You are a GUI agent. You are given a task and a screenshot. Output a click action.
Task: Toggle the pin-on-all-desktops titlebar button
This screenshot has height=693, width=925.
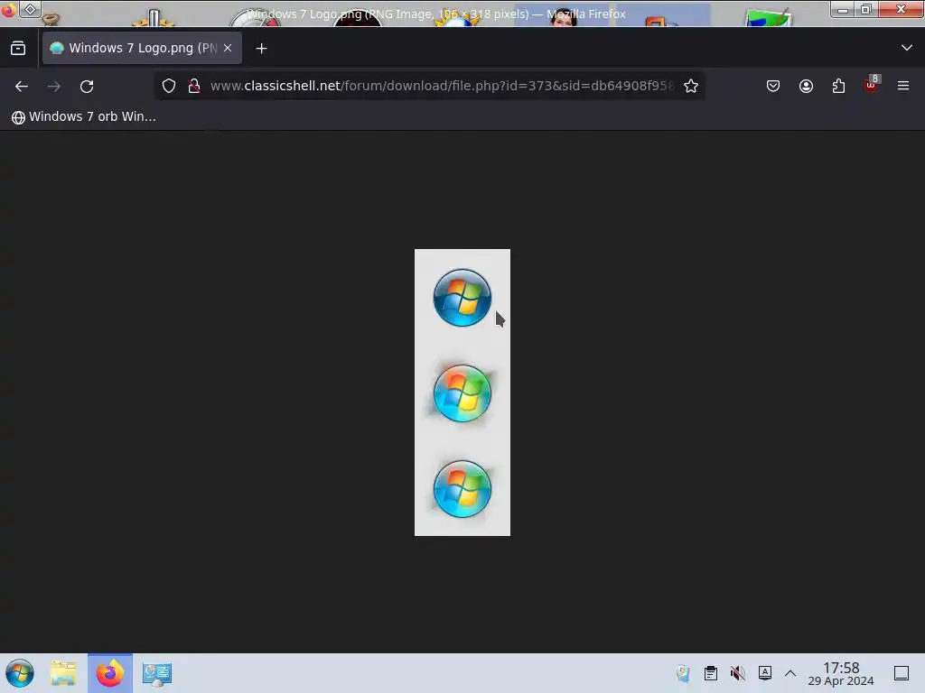point(30,9)
